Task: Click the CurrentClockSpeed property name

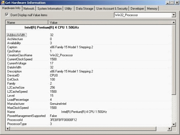Action: 20,59
